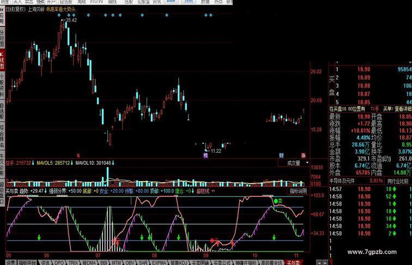Select the BBI indicator tab
The height and width of the screenshot is (265, 412).
pyautogui.click(x=104, y=262)
